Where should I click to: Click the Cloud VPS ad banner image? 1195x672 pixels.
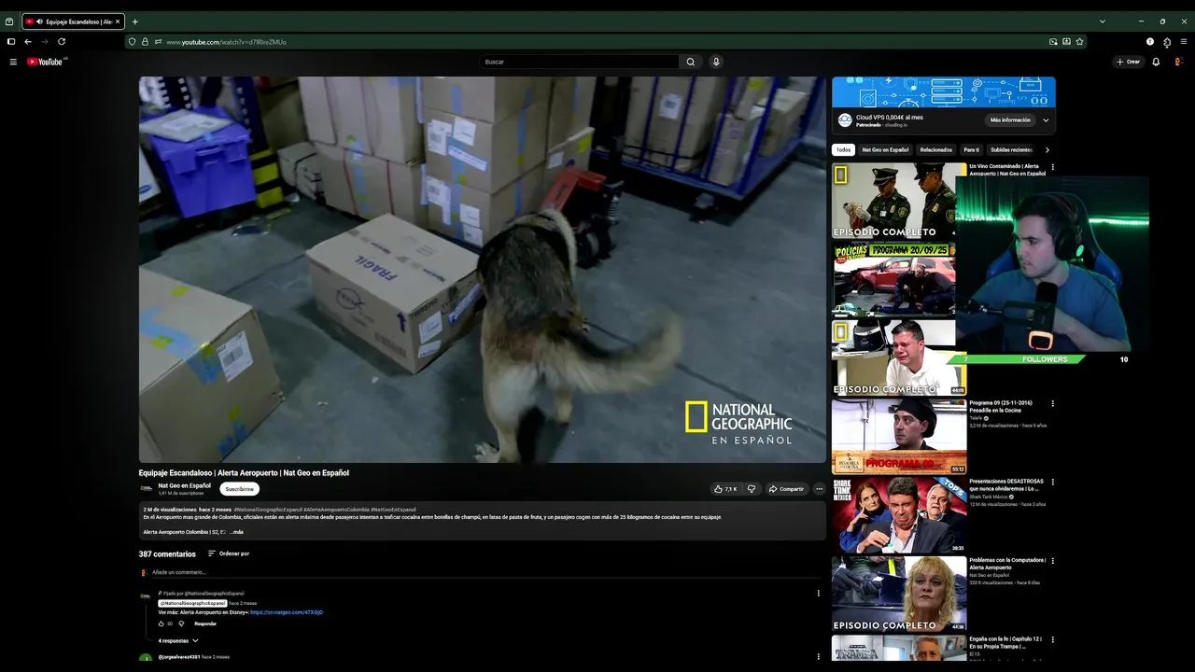(x=944, y=92)
